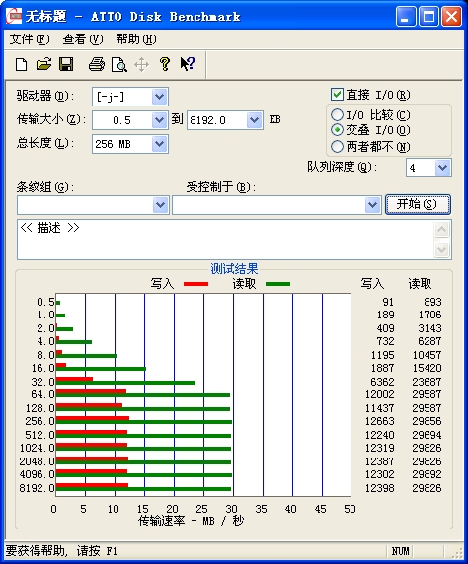
Task: Toggle the 直接 I/O checkbox
Action: click(337, 95)
